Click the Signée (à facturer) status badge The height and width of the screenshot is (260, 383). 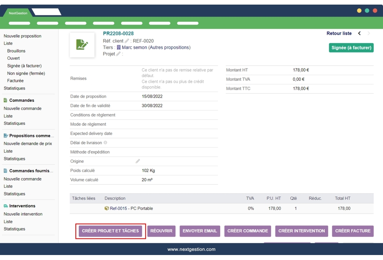pyautogui.click(x=351, y=47)
